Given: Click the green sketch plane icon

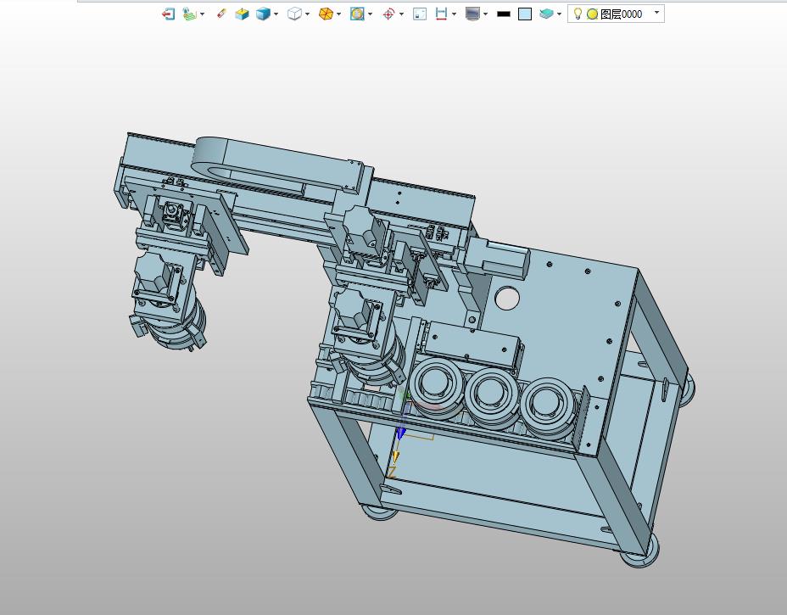Looking at the screenshot, I should (x=190, y=14).
